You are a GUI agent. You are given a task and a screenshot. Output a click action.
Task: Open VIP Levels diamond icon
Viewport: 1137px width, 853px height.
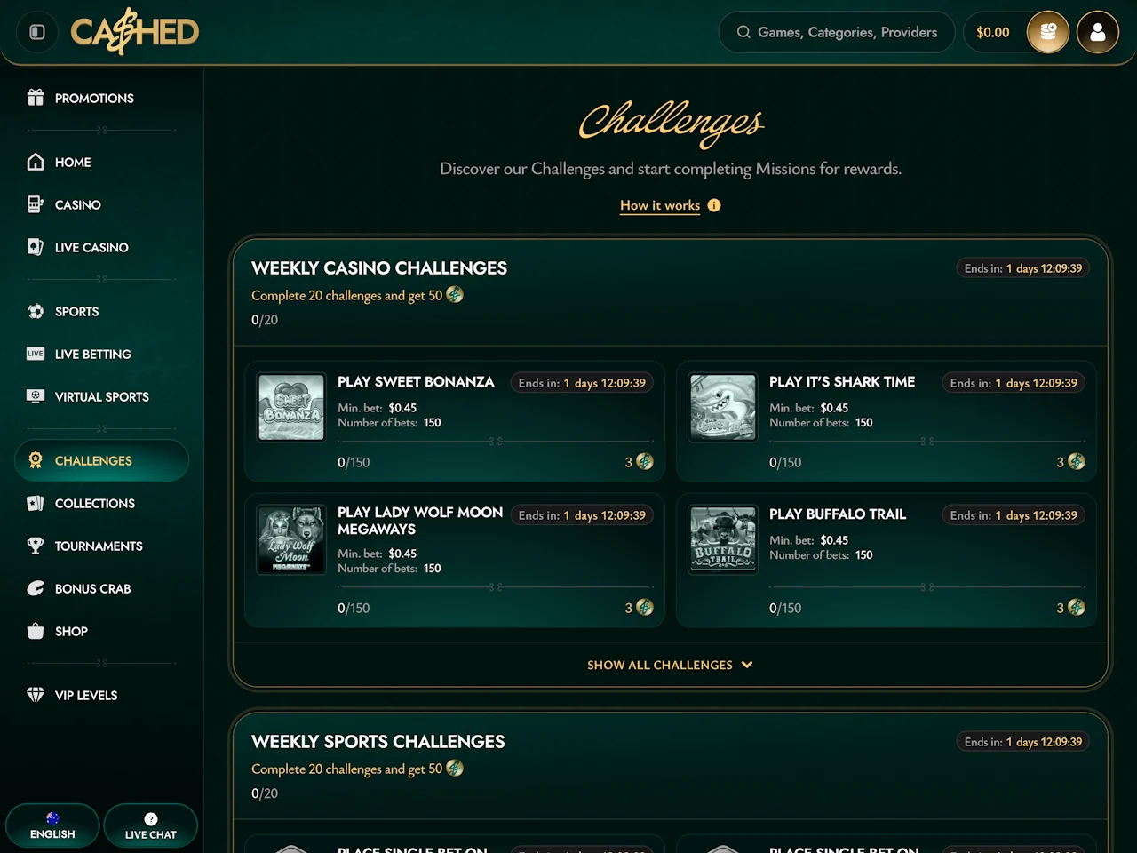[36, 695]
